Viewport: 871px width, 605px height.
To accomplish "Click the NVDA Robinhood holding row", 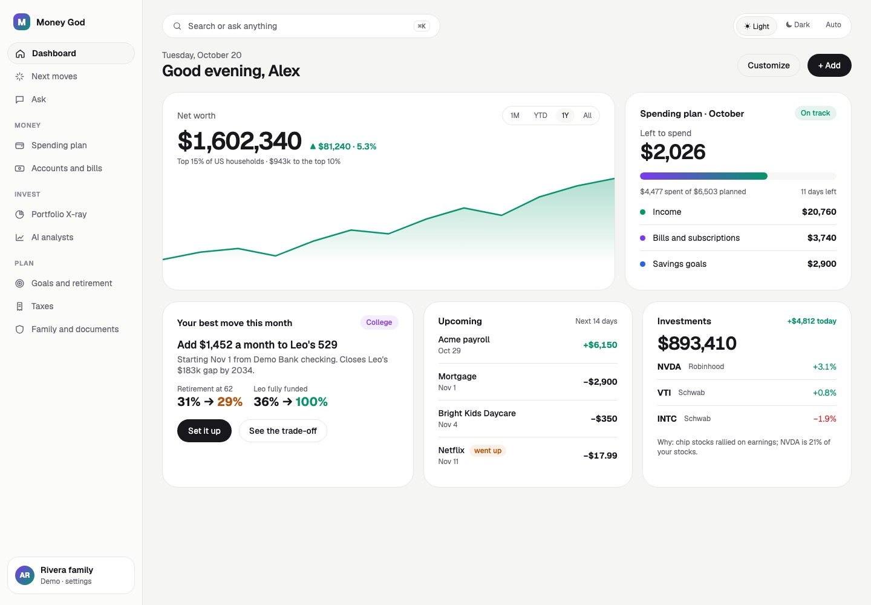I will coord(747,367).
